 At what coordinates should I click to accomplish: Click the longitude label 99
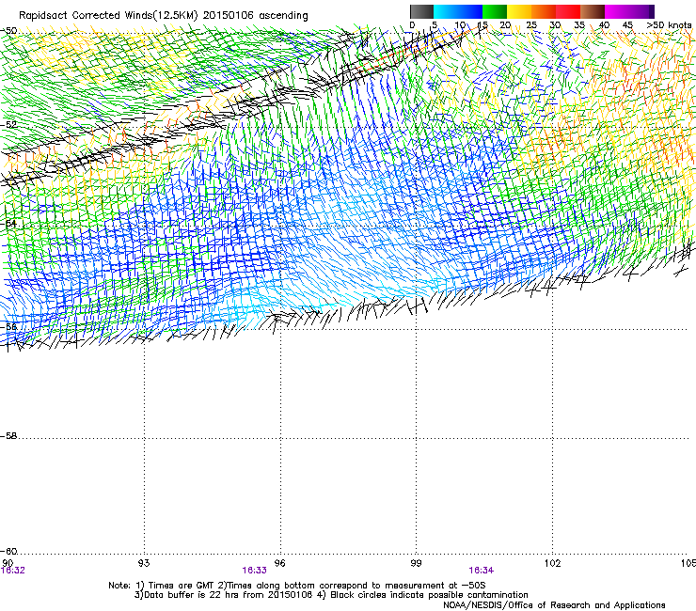416,563
